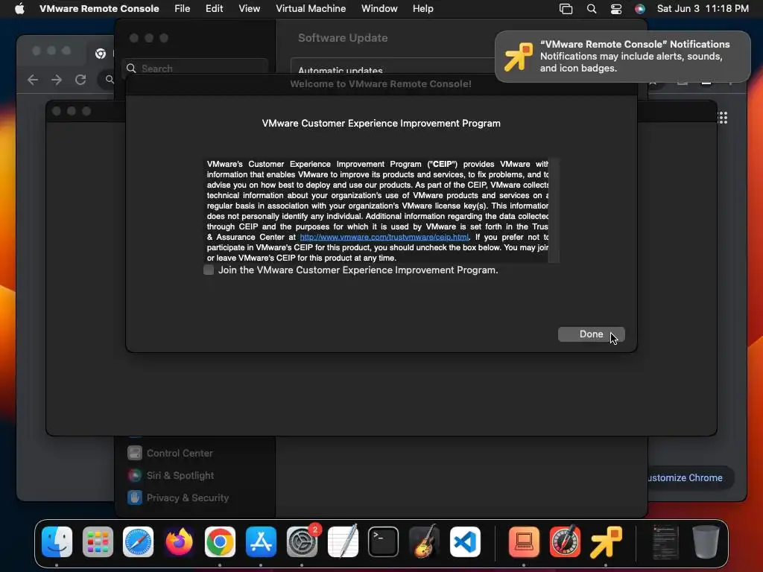Open Finder from the Dock
Image resolution: width=763 pixels, height=572 pixels.
tap(57, 541)
